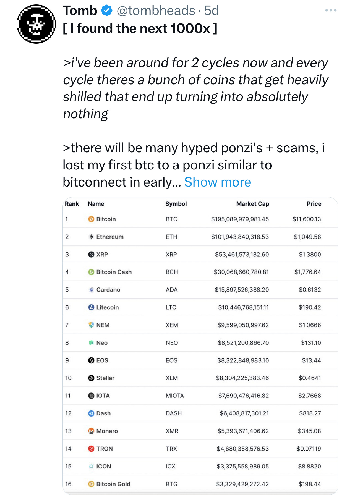This screenshot has width=355, height=500.
Task: Click the Market Cap column header
Action: (253, 204)
